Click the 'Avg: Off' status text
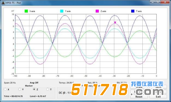 pyautogui.click(x=34, y=83)
